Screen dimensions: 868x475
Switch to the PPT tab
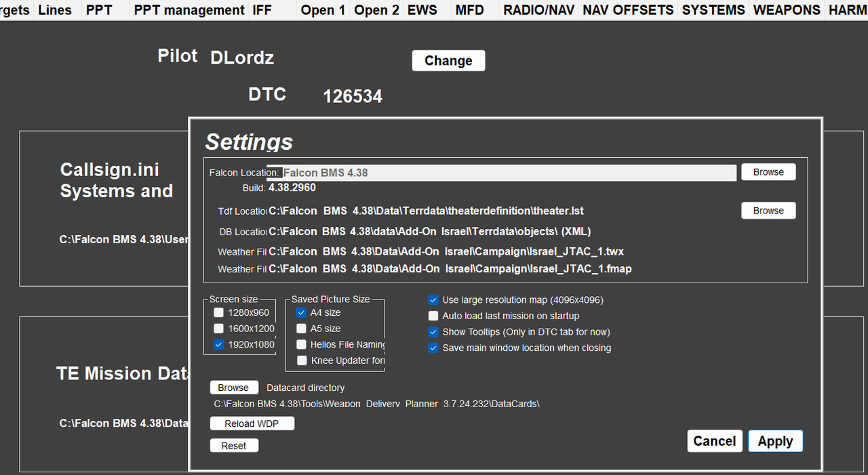click(x=100, y=10)
